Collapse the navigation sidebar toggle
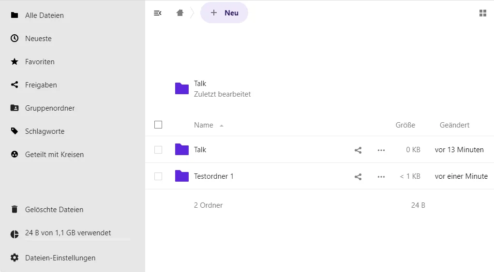This screenshot has height=272, width=494. click(157, 13)
